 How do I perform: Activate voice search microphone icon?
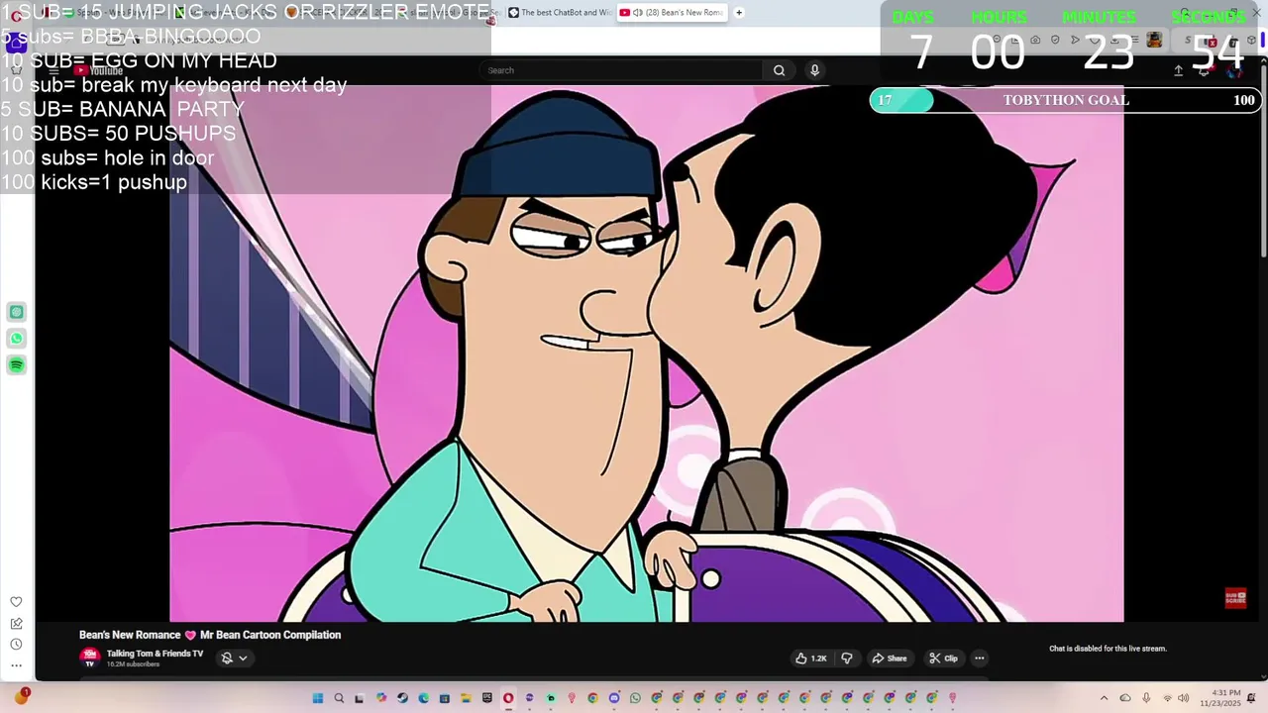pyautogui.click(x=814, y=70)
